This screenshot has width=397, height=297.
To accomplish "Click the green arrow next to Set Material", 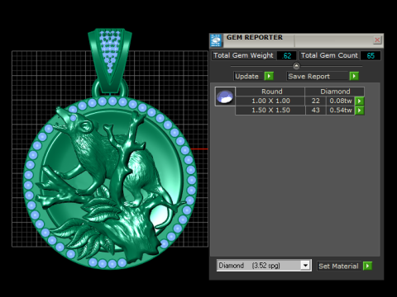I will [x=367, y=266].
